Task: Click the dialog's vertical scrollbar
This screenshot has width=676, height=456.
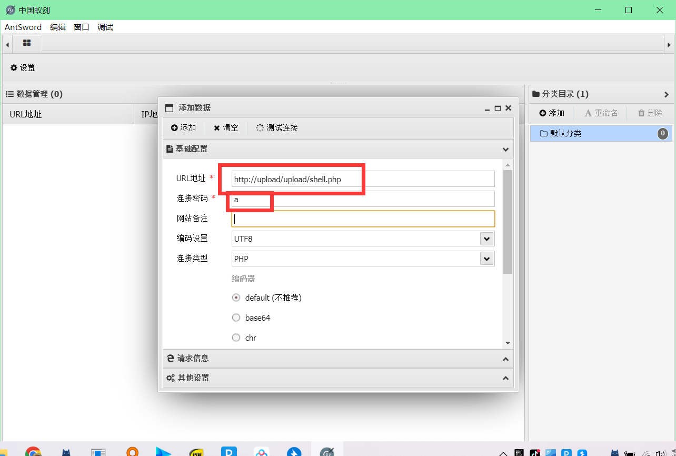Action: click(508, 221)
